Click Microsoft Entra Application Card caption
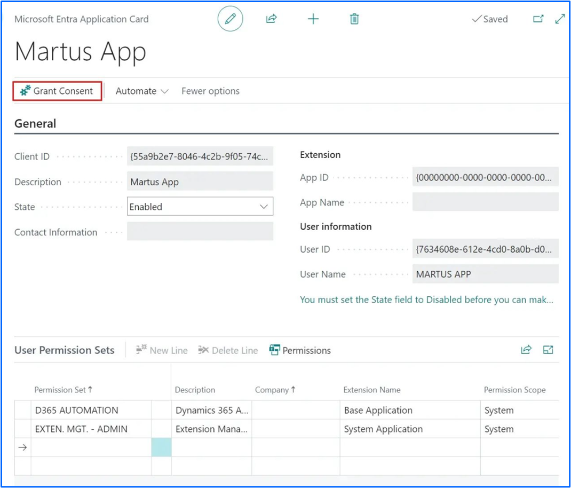This screenshot has height=488, width=571. [x=82, y=19]
